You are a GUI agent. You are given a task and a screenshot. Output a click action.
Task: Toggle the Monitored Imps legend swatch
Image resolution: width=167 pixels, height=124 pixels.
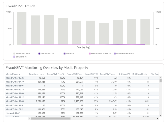click(14, 53)
